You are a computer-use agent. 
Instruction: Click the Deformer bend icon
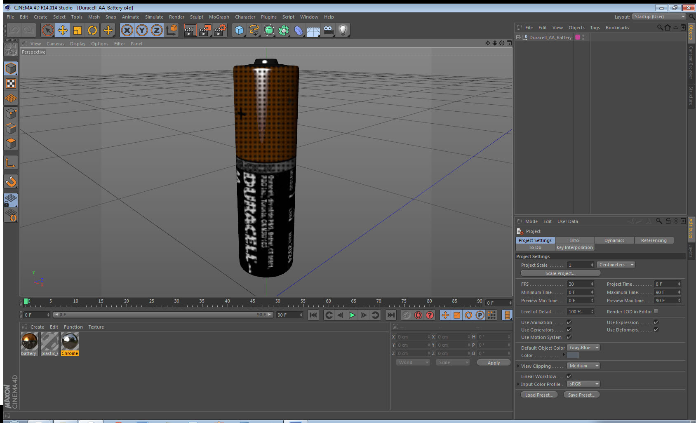[x=299, y=30]
